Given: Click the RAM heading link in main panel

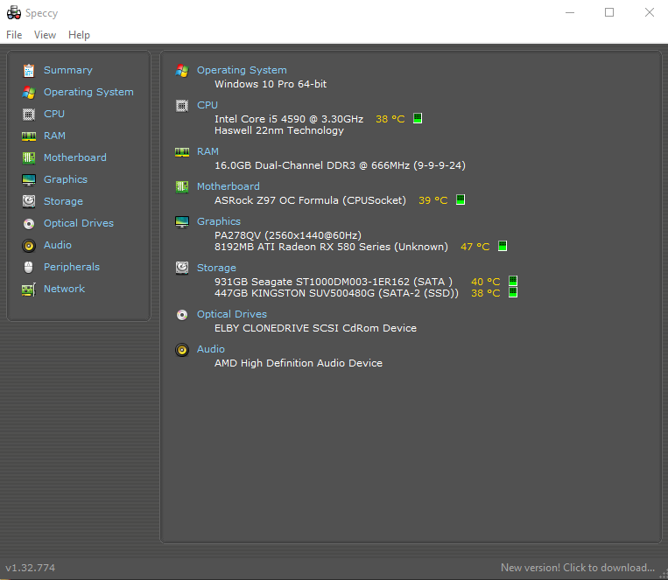Looking at the screenshot, I should click(207, 151).
